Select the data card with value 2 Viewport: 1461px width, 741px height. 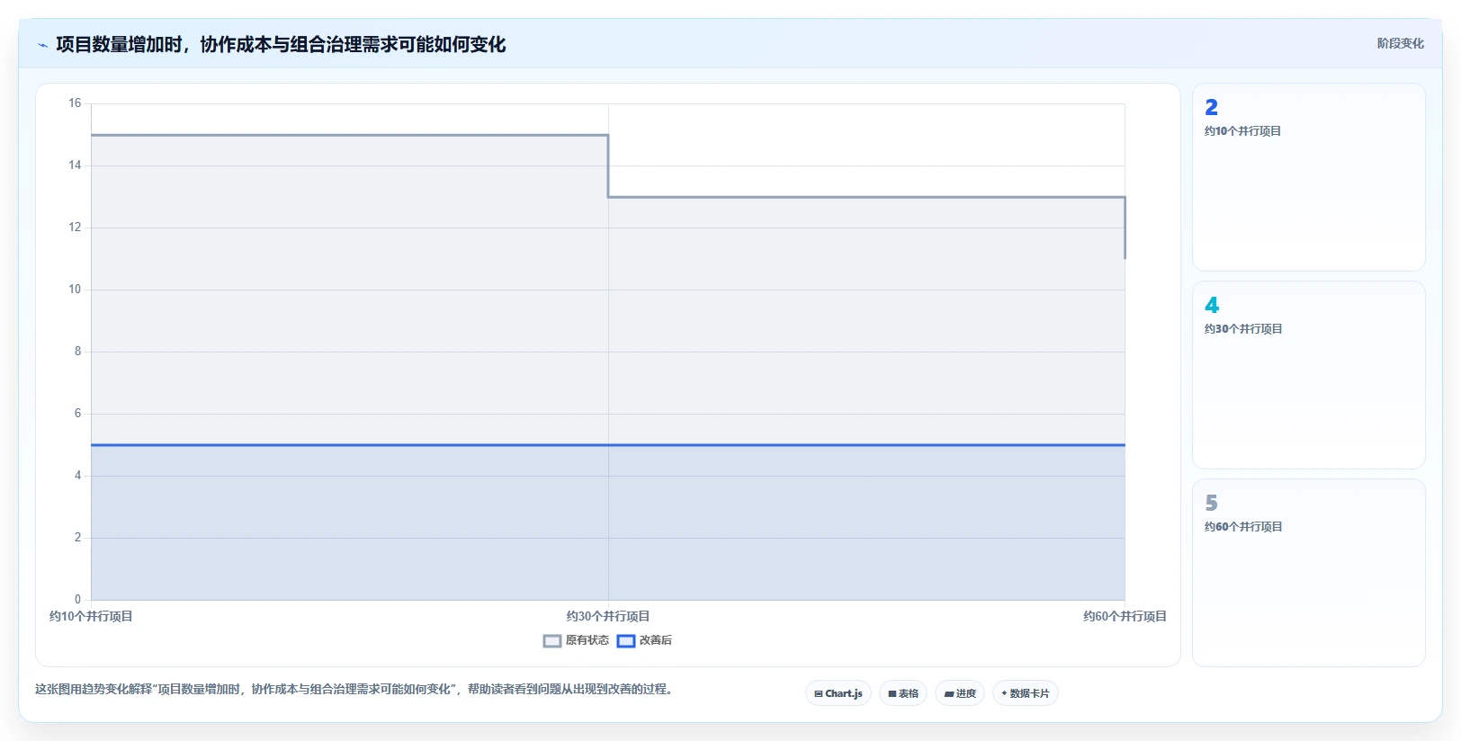1309,177
